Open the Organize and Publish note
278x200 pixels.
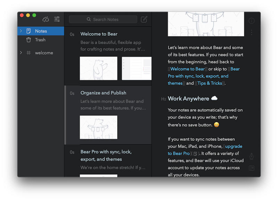click(108, 115)
